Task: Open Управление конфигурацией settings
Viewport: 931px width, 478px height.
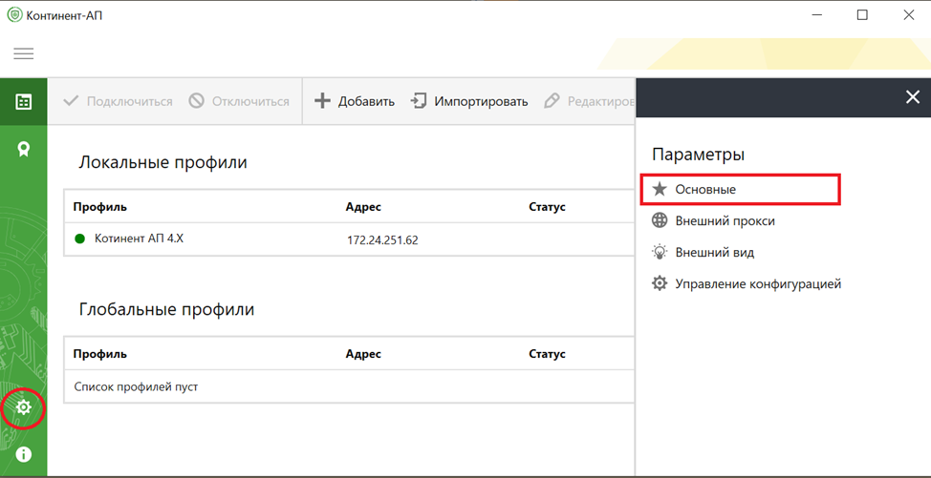Action: [x=757, y=284]
